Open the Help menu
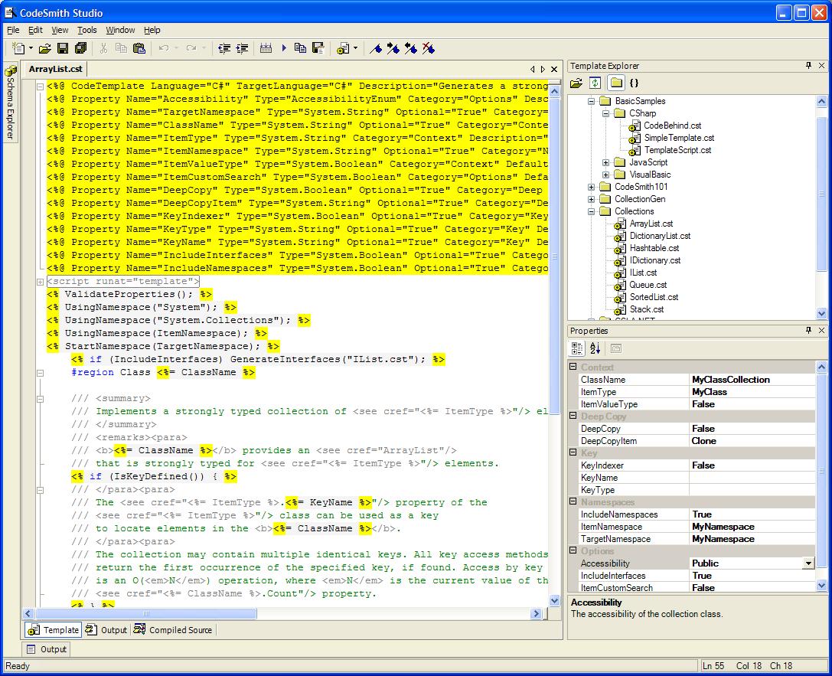The height and width of the screenshot is (676, 832). [152, 31]
